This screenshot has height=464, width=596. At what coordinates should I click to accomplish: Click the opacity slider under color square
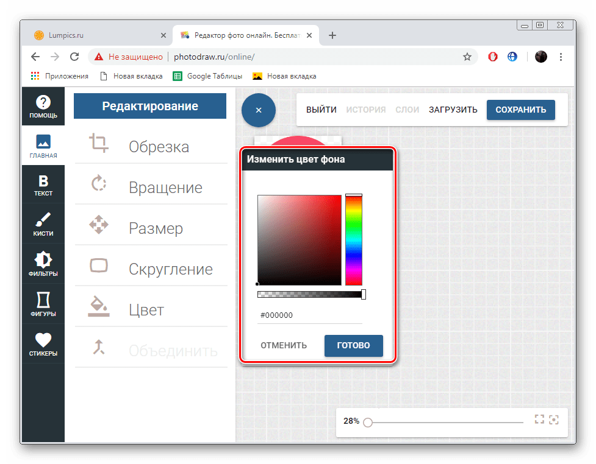[x=311, y=294]
